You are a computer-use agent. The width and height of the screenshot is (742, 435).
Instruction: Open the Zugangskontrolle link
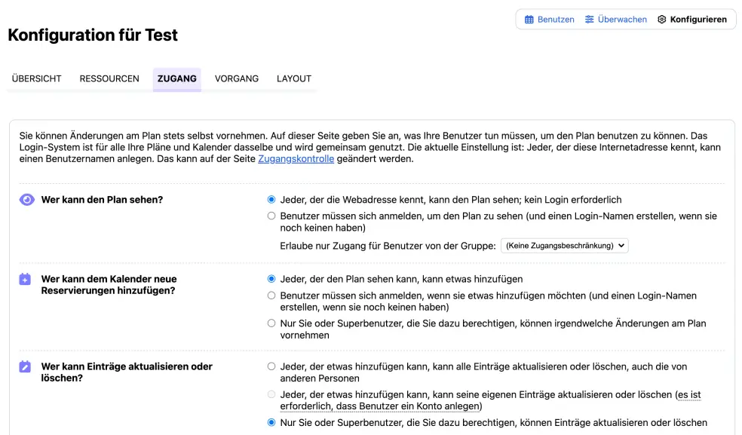click(x=295, y=158)
